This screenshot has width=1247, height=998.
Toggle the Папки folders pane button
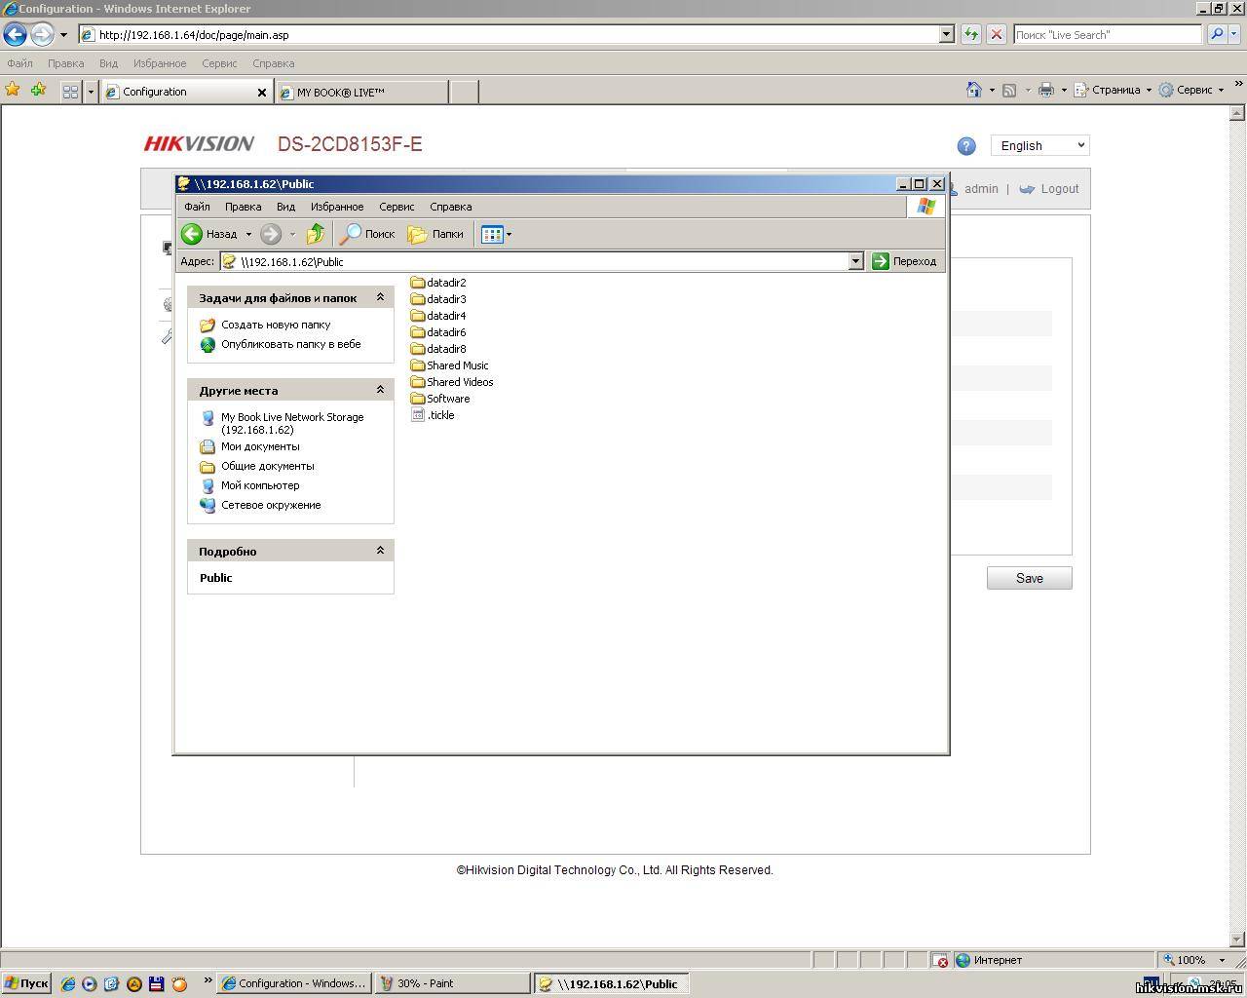[x=435, y=234]
